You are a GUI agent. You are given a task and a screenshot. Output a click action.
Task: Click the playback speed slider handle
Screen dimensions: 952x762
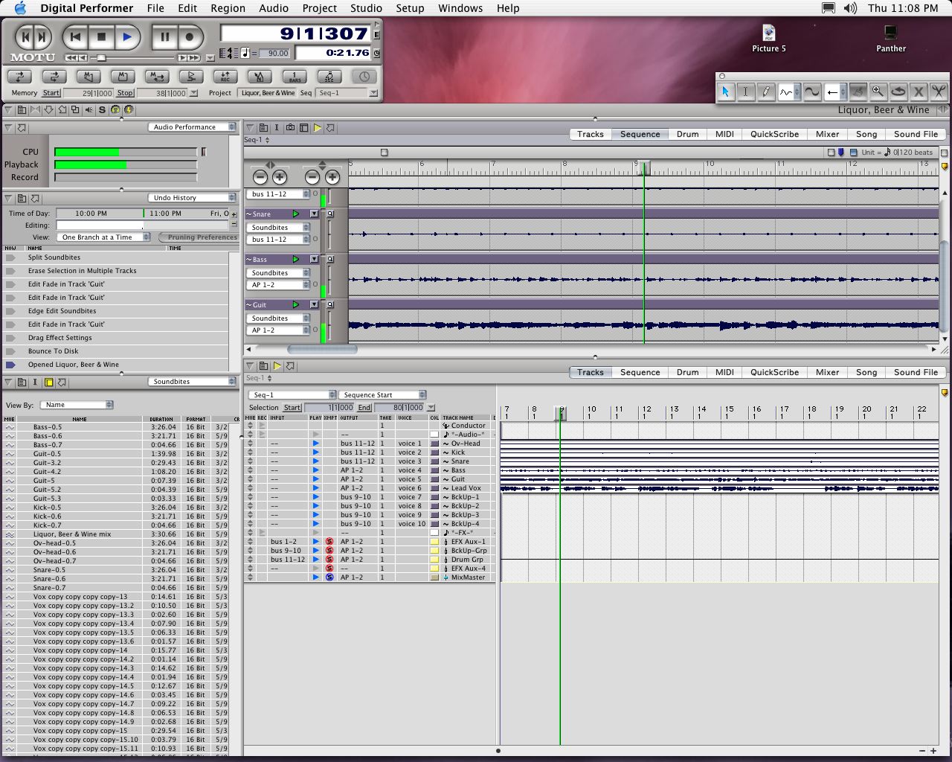pyautogui.click(x=101, y=58)
